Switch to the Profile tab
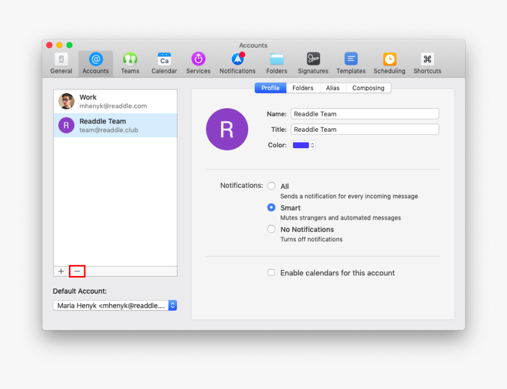The height and width of the screenshot is (389, 507). click(271, 88)
